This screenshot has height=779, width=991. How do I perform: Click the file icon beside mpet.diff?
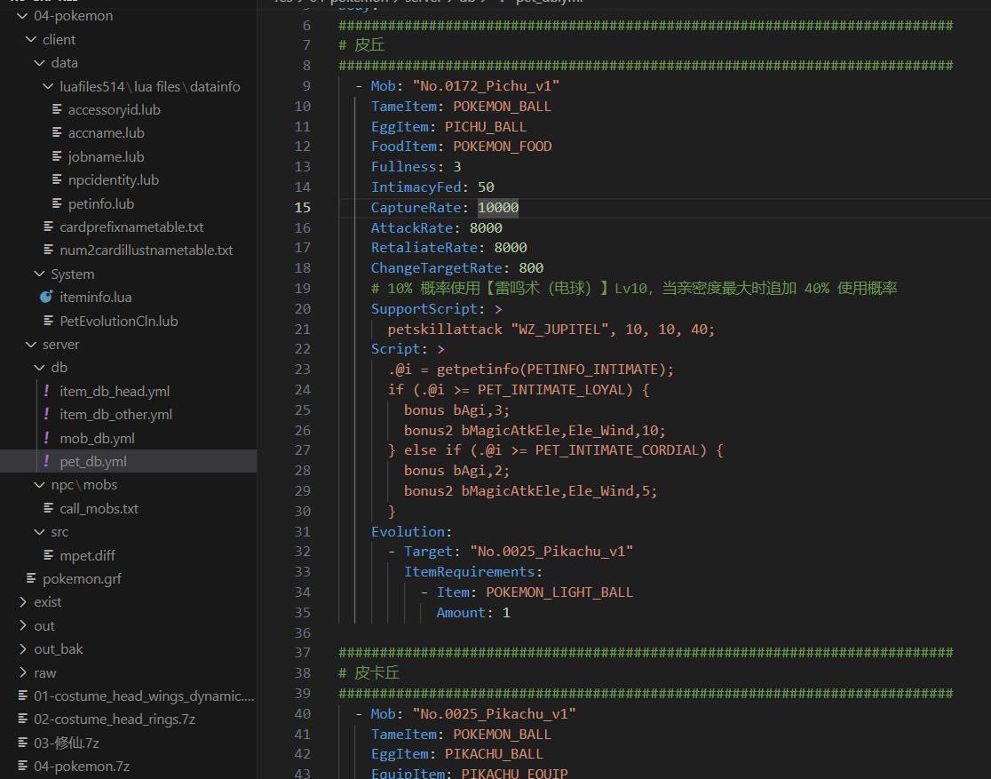tap(47, 555)
